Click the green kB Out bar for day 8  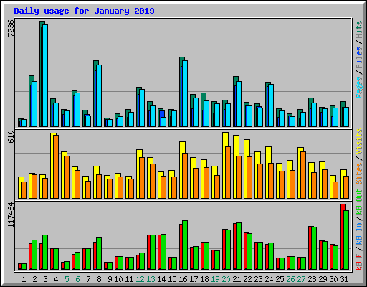[99, 253]
